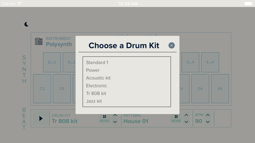Choose Power from the drum kit list
The height and width of the screenshot is (143, 255).
tap(127, 70)
